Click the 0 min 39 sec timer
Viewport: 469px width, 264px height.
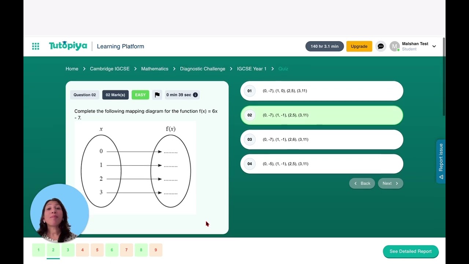coord(182,95)
